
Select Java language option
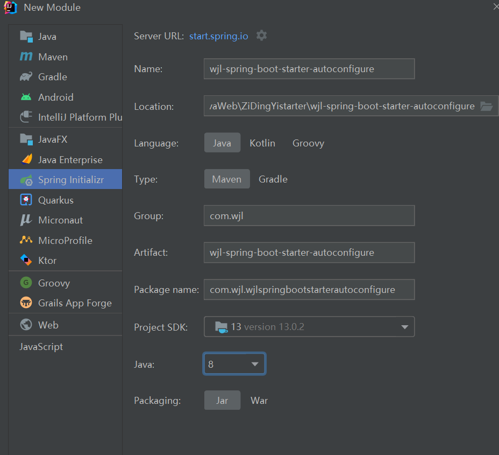[222, 143]
